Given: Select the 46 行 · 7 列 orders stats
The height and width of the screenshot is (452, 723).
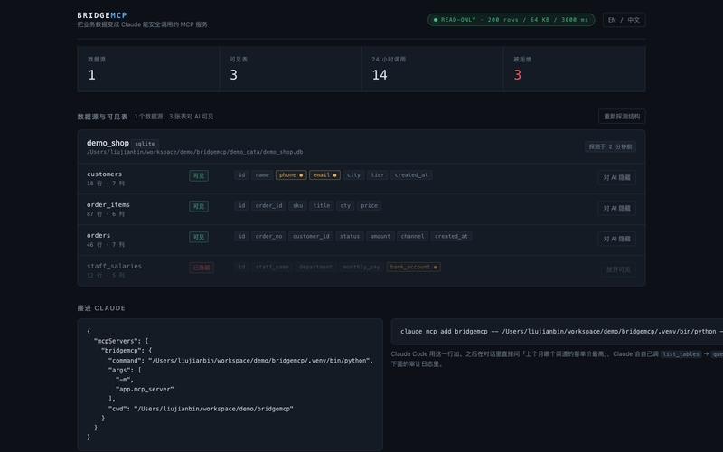Looking at the screenshot, I should [106, 244].
